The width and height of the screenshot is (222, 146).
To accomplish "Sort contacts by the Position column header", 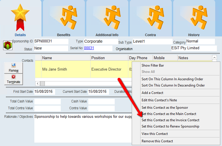I will point(109,58).
